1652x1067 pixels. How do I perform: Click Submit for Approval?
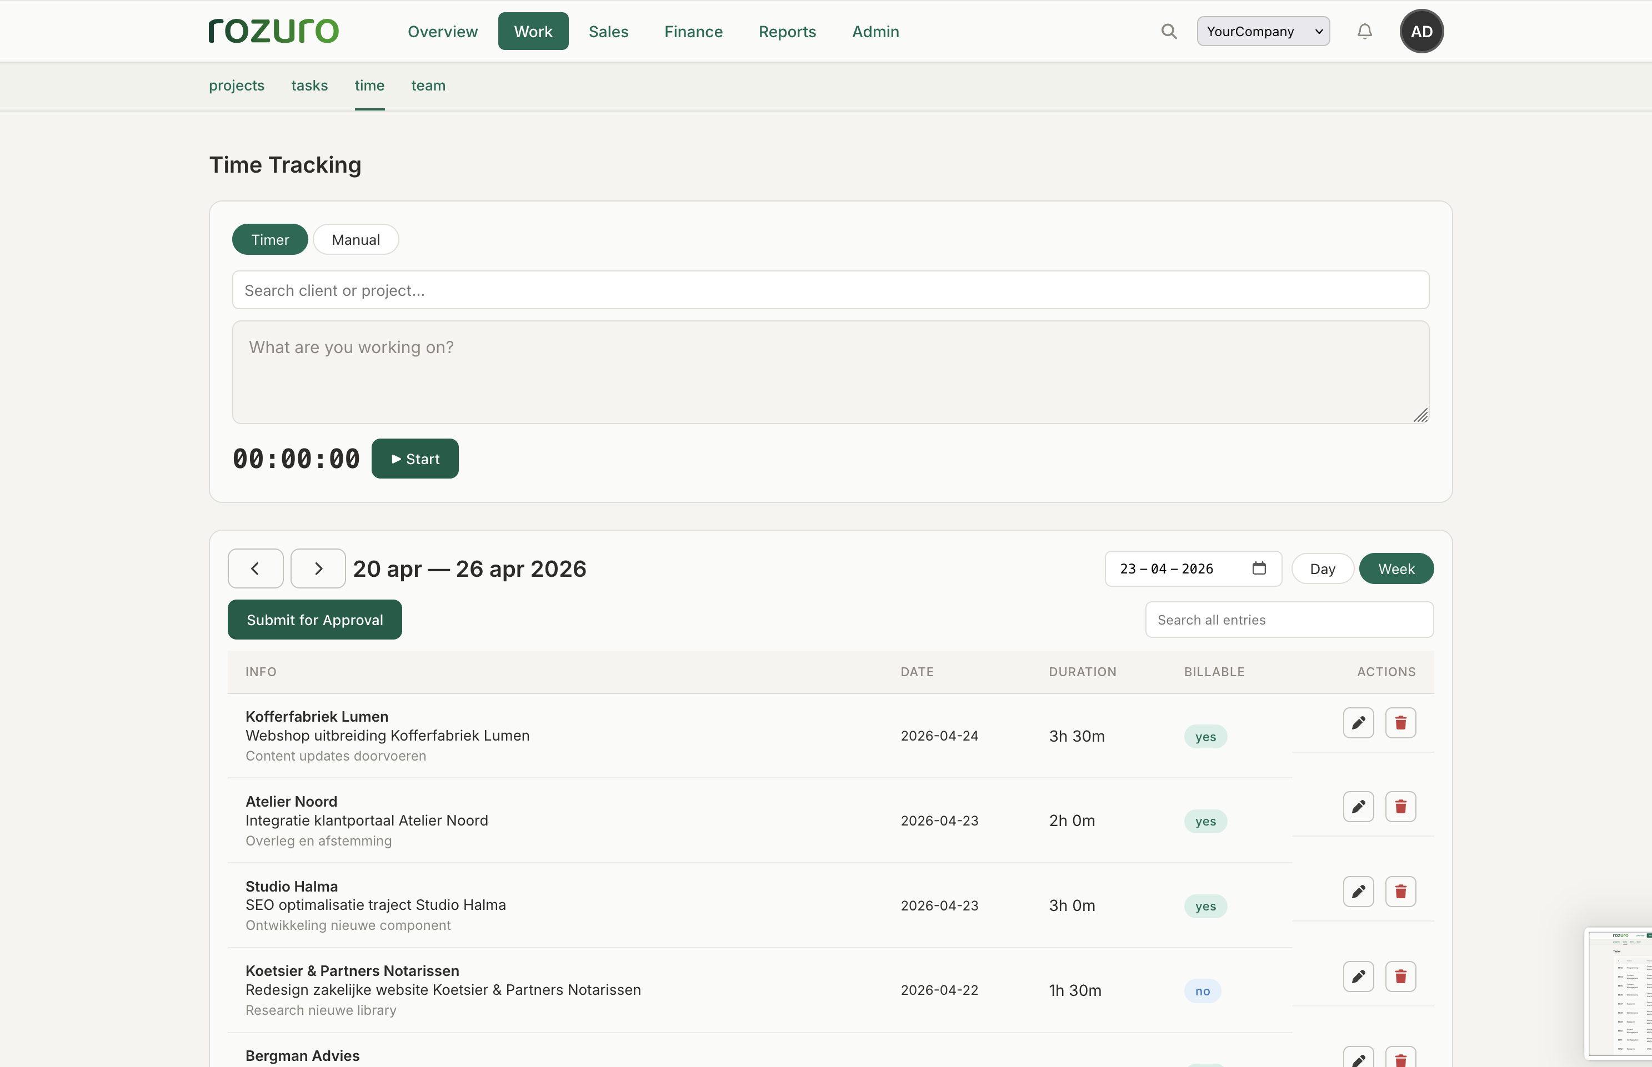pos(315,620)
